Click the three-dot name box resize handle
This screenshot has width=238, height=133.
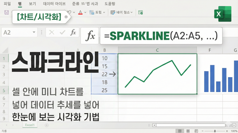(x=41, y=32)
